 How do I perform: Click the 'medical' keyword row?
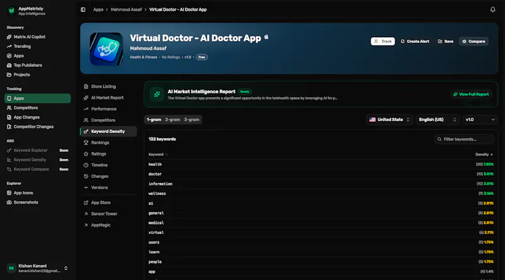point(321,223)
